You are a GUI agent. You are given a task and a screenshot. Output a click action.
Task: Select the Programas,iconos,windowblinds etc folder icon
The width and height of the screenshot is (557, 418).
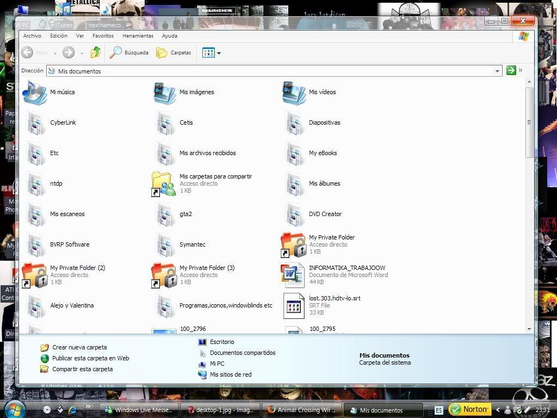(165, 306)
